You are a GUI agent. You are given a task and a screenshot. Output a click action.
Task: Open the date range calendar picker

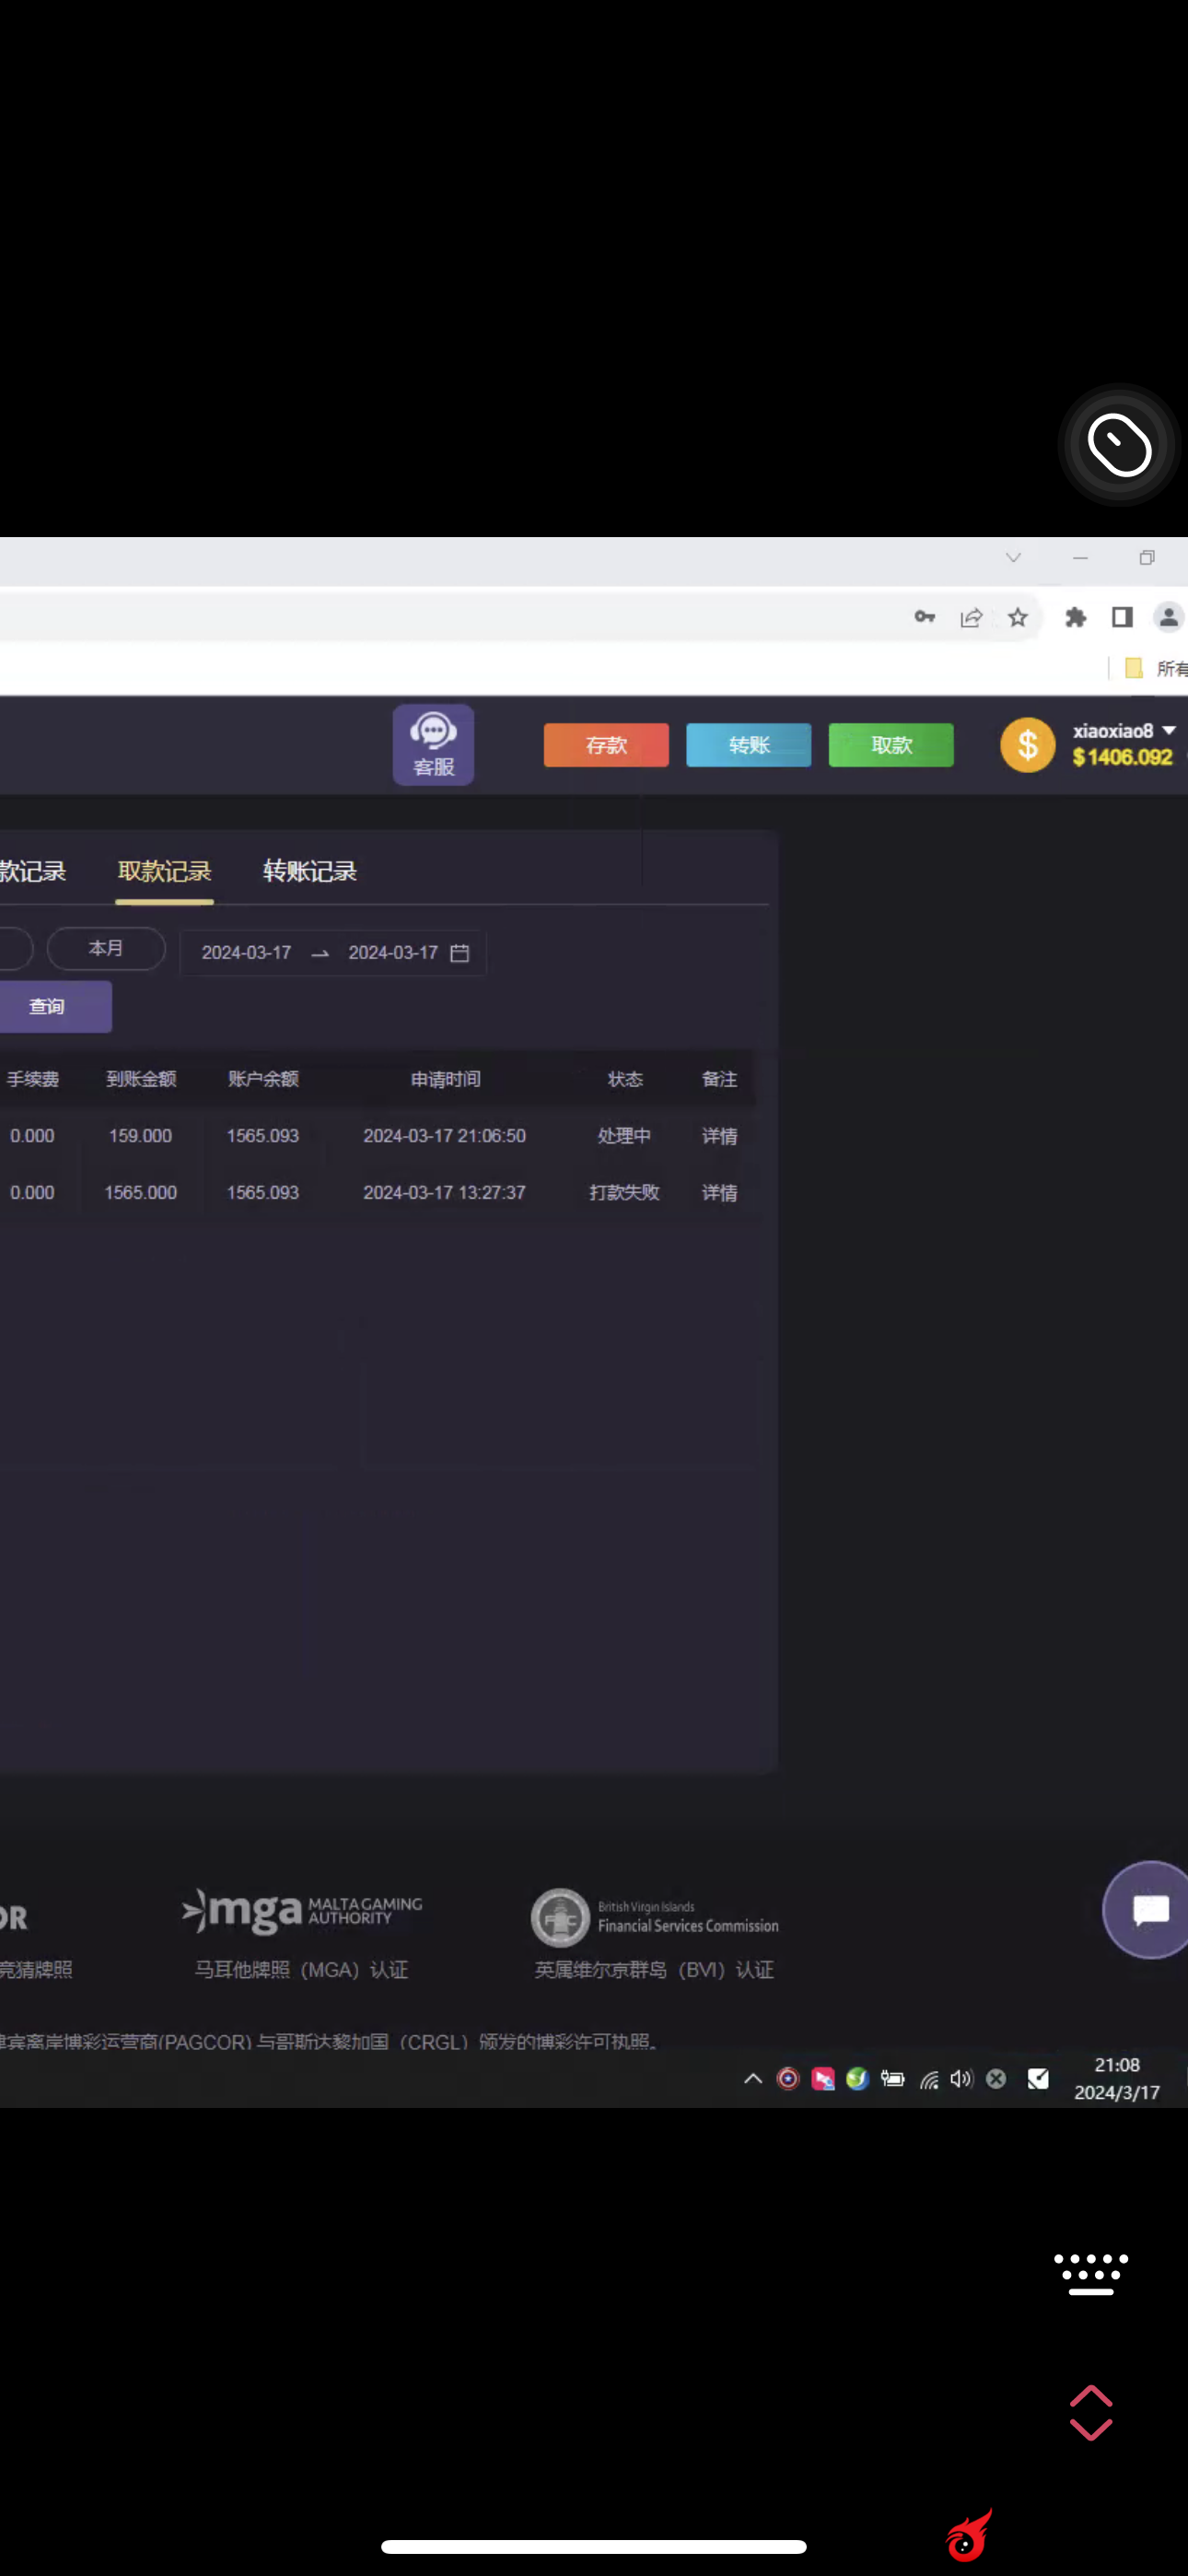coord(459,953)
